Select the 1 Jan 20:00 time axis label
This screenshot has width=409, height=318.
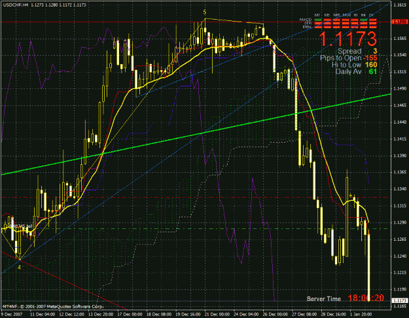(x=361, y=314)
